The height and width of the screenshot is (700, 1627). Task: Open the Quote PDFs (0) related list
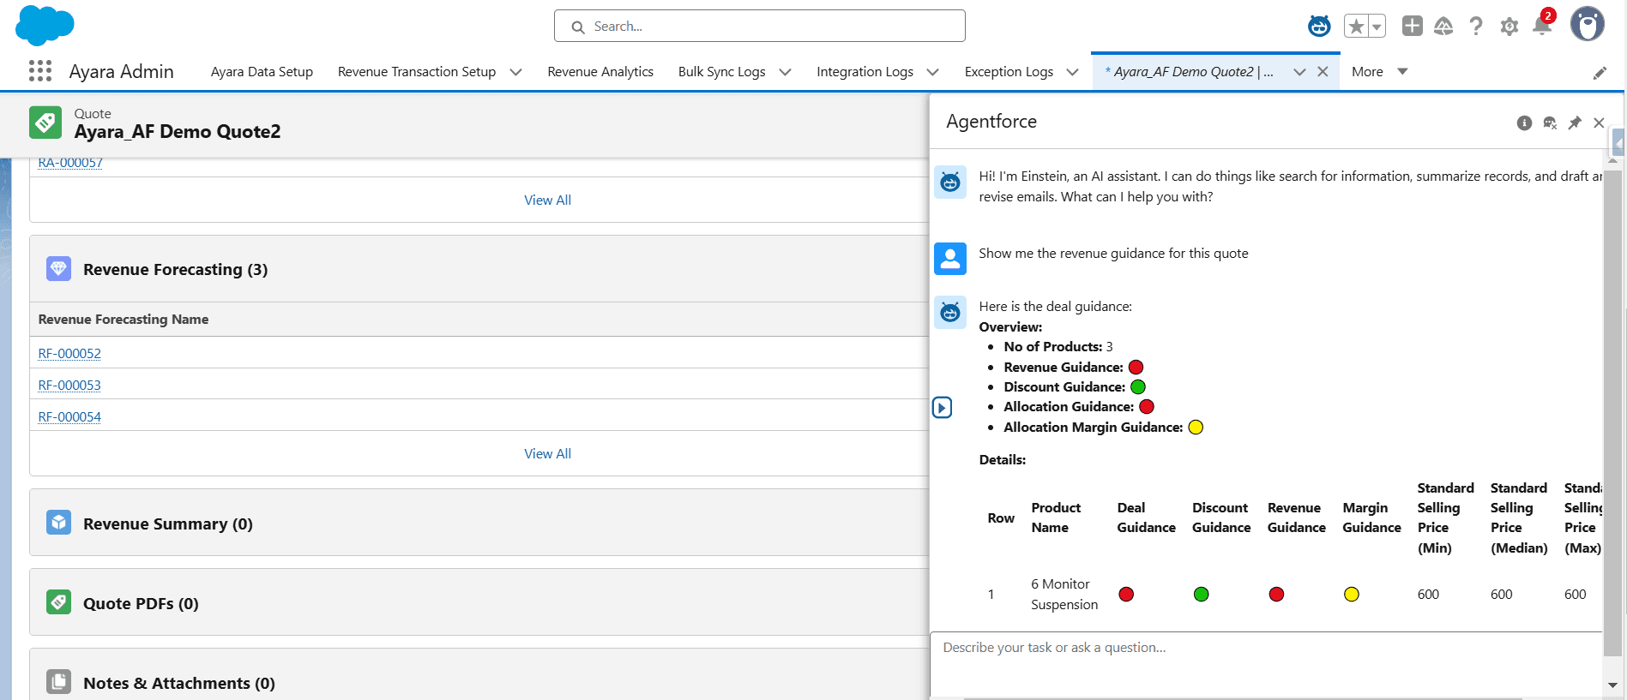(141, 603)
